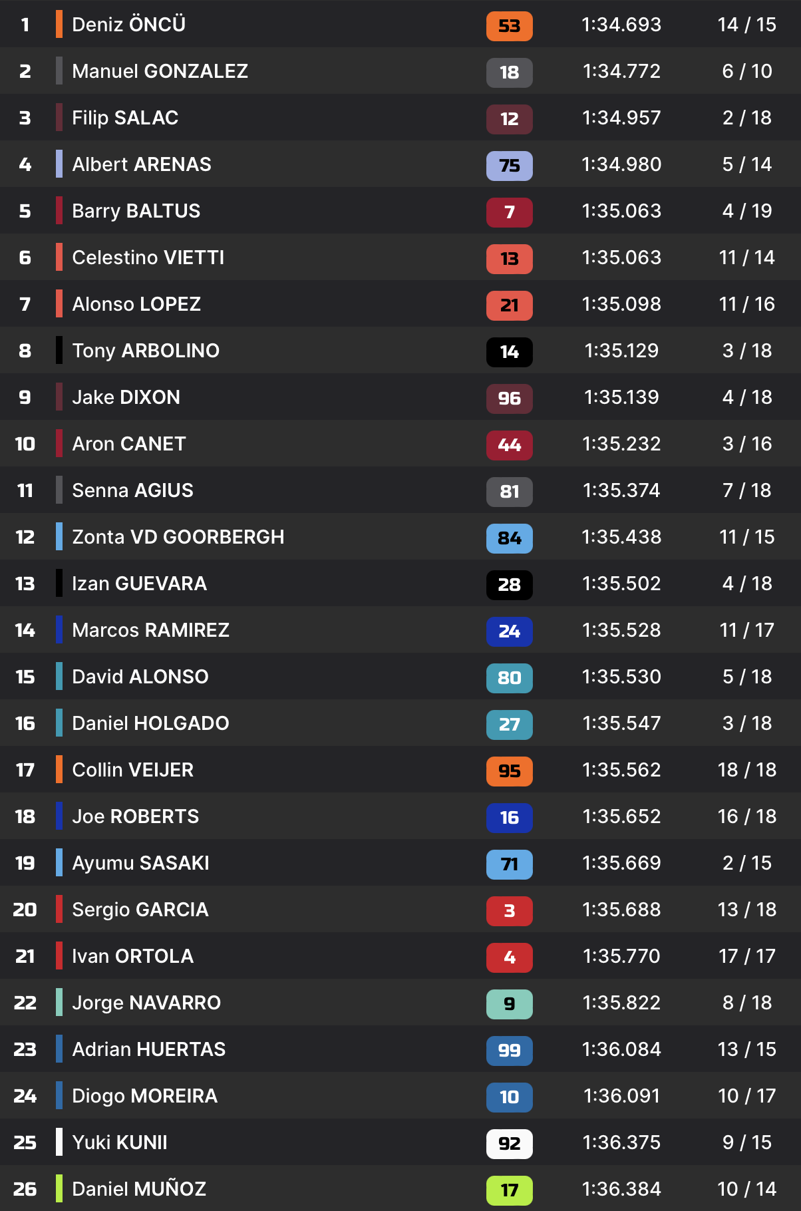Select the blue number 24 badge
This screenshot has width=801, height=1211.
point(509,631)
